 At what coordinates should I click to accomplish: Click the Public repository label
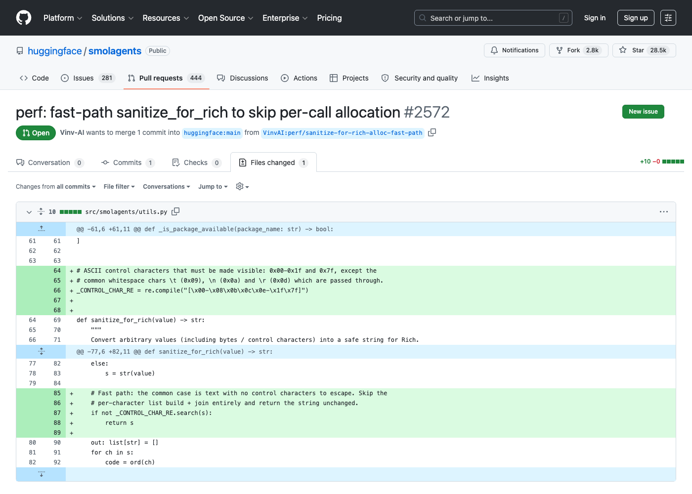(x=158, y=51)
